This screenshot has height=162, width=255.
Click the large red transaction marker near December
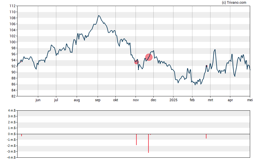point(149,57)
